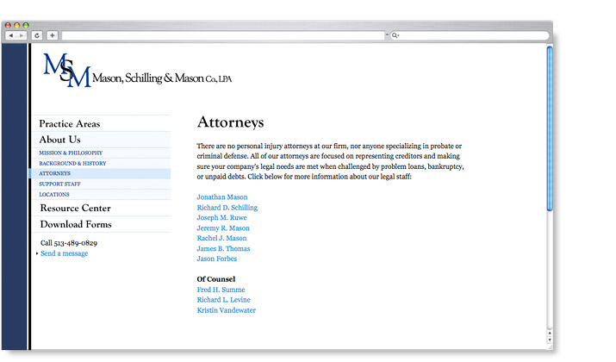Click the yellow minimize window button
Viewport: 616px width, 362px height.
[17, 26]
